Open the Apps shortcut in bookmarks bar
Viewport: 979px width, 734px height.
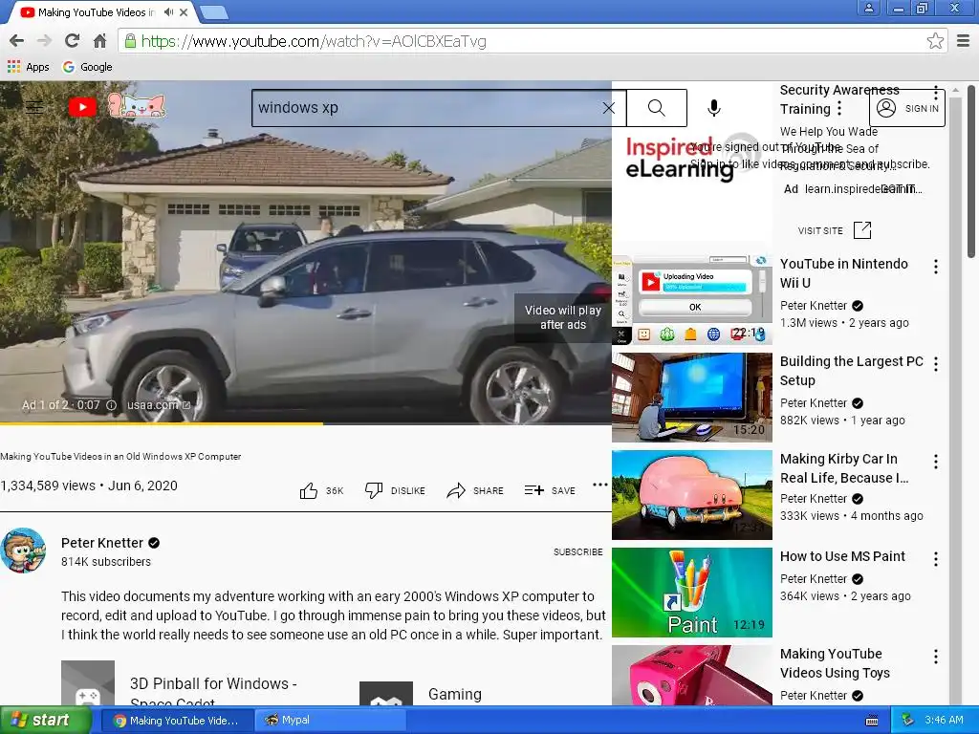28,67
